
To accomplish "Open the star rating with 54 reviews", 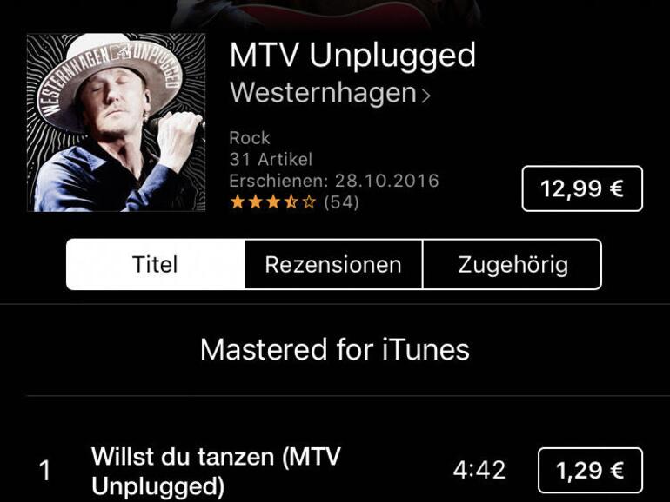I will pyautogui.click(x=294, y=201).
